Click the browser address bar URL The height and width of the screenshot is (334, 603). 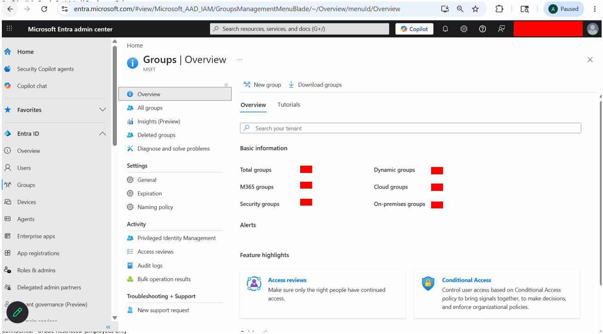coord(237,9)
